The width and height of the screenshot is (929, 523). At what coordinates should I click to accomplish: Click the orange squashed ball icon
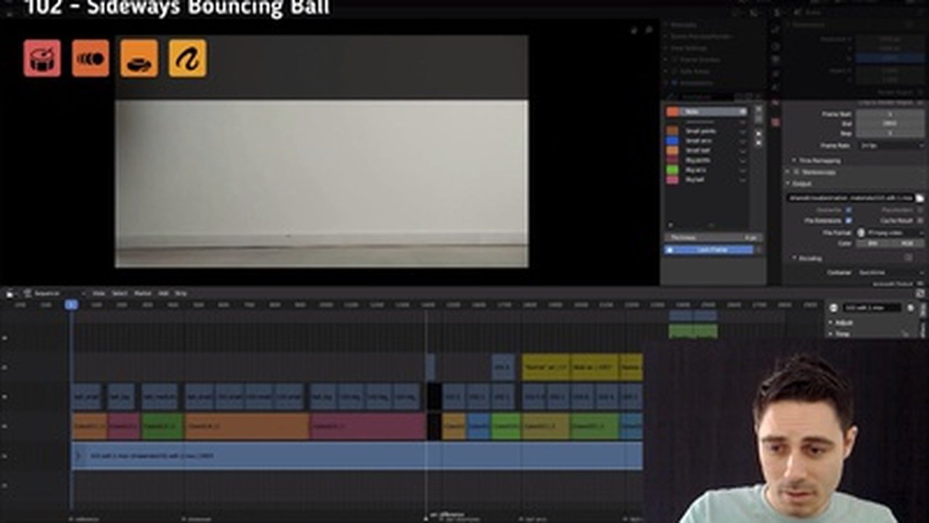click(x=139, y=58)
